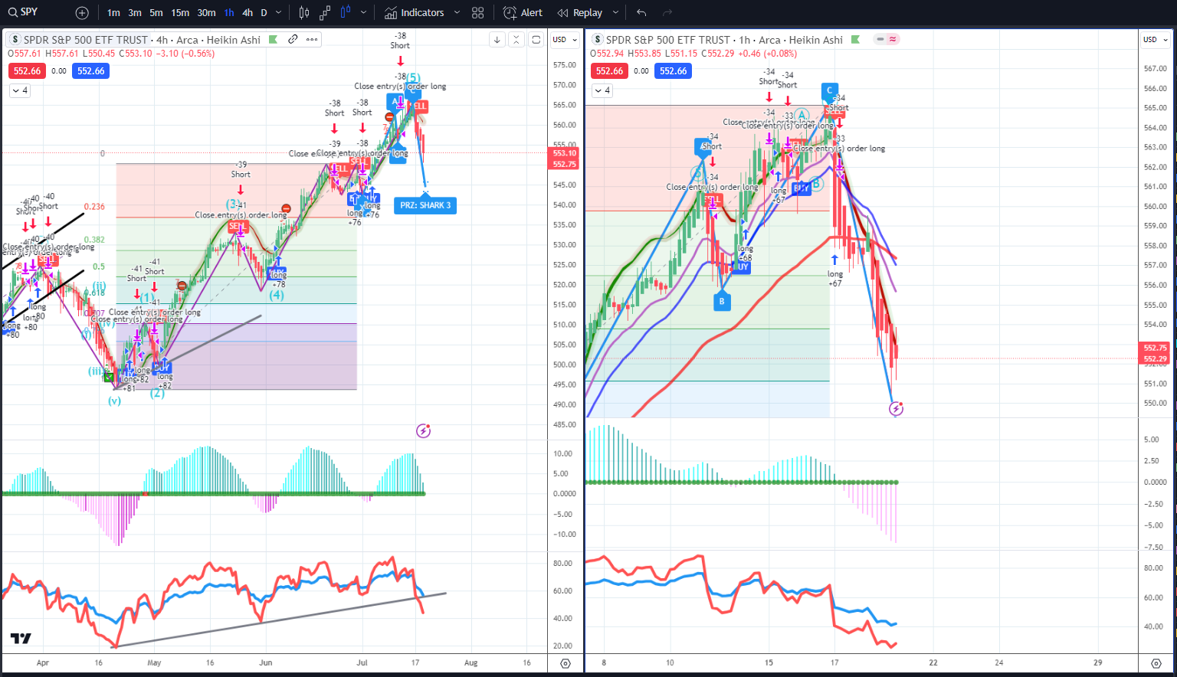Maximize the 4h chart pane

coord(536,40)
